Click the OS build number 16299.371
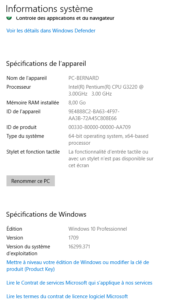Screen dimensions: 169x305 pos(79,247)
